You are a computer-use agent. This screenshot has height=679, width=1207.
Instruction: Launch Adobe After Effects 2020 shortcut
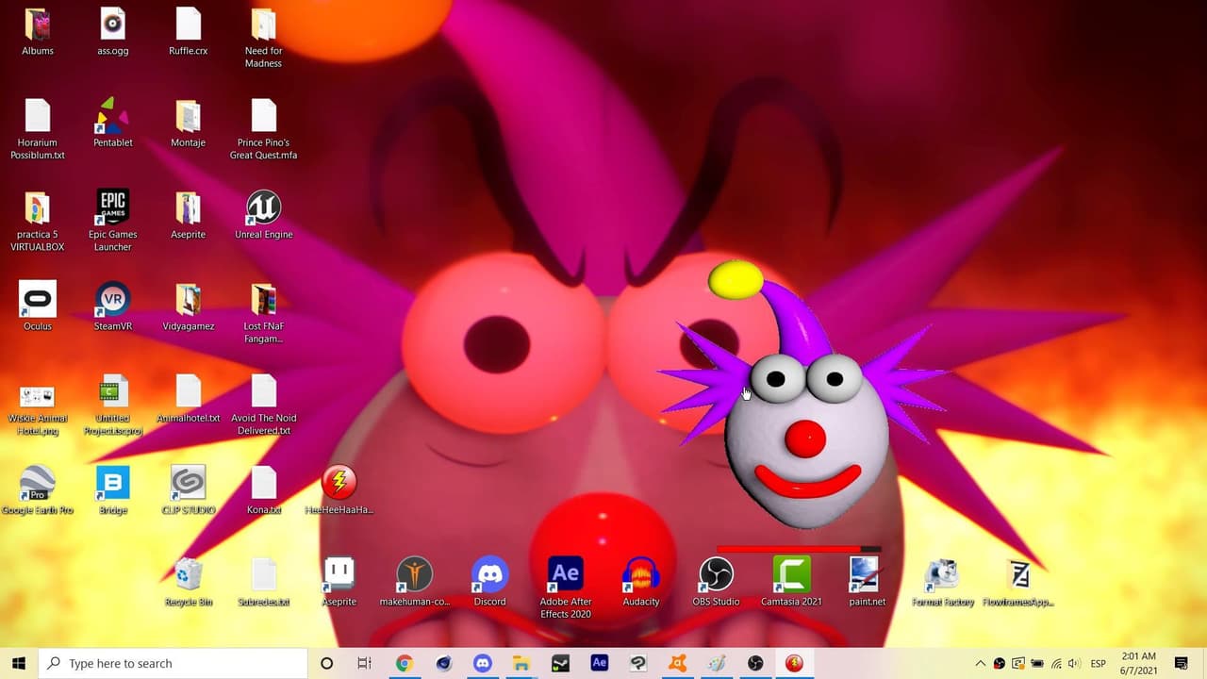point(566,587)
